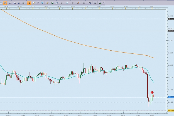Click the 10:00 top time axis label
Screen dimensions: 174x116
click(x=72, y=7)
